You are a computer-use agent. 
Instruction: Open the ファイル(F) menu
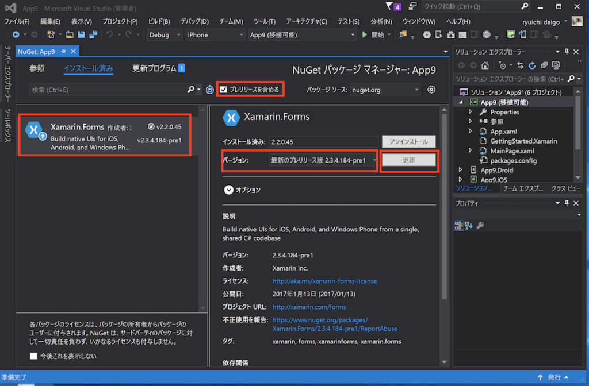pyautogui.click(x=17, y=21)
